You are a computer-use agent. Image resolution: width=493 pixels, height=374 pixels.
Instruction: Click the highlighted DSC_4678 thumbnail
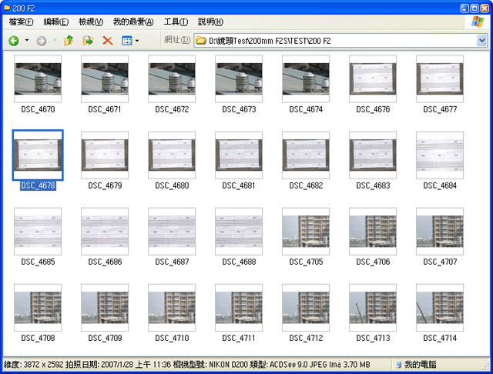click(x=38, y=155)
